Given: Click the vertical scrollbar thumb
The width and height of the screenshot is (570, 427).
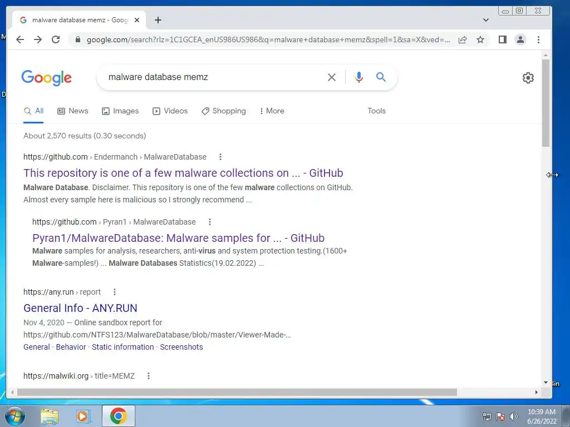Looking at the screenshot, I should (x=546, y=103).
